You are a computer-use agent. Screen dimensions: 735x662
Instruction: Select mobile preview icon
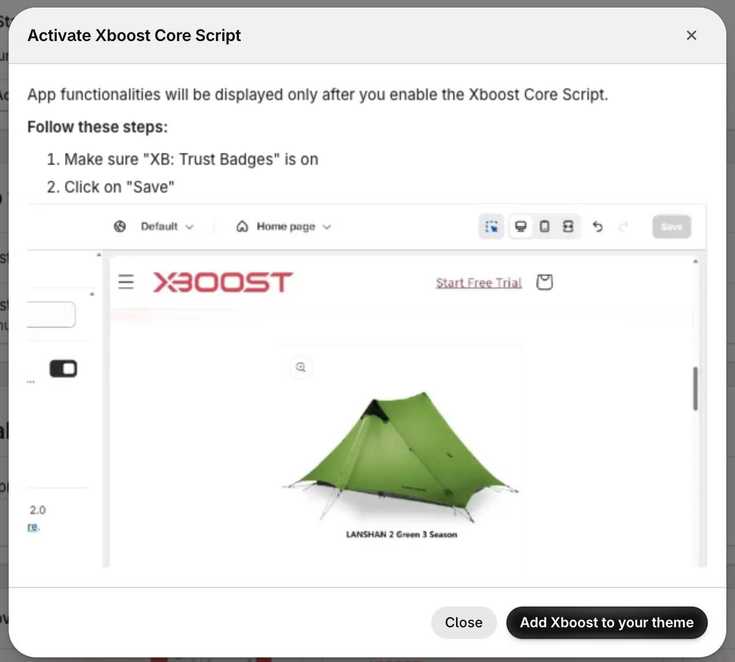[545, 227]
